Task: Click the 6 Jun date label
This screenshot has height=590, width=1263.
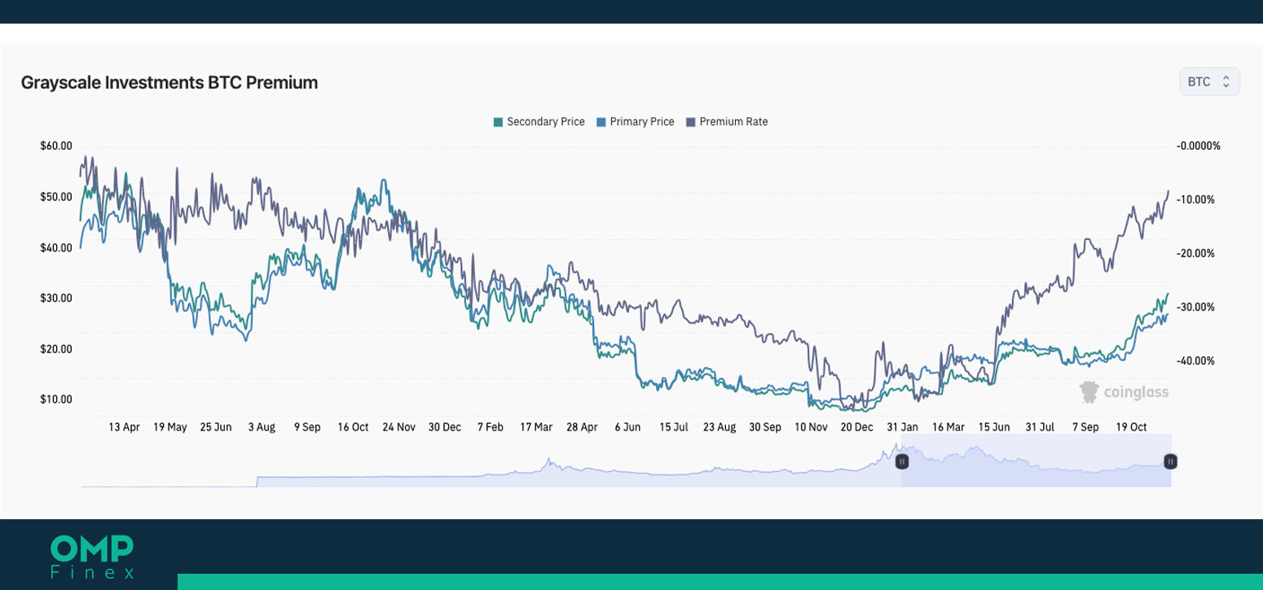Action: point(627,426)
